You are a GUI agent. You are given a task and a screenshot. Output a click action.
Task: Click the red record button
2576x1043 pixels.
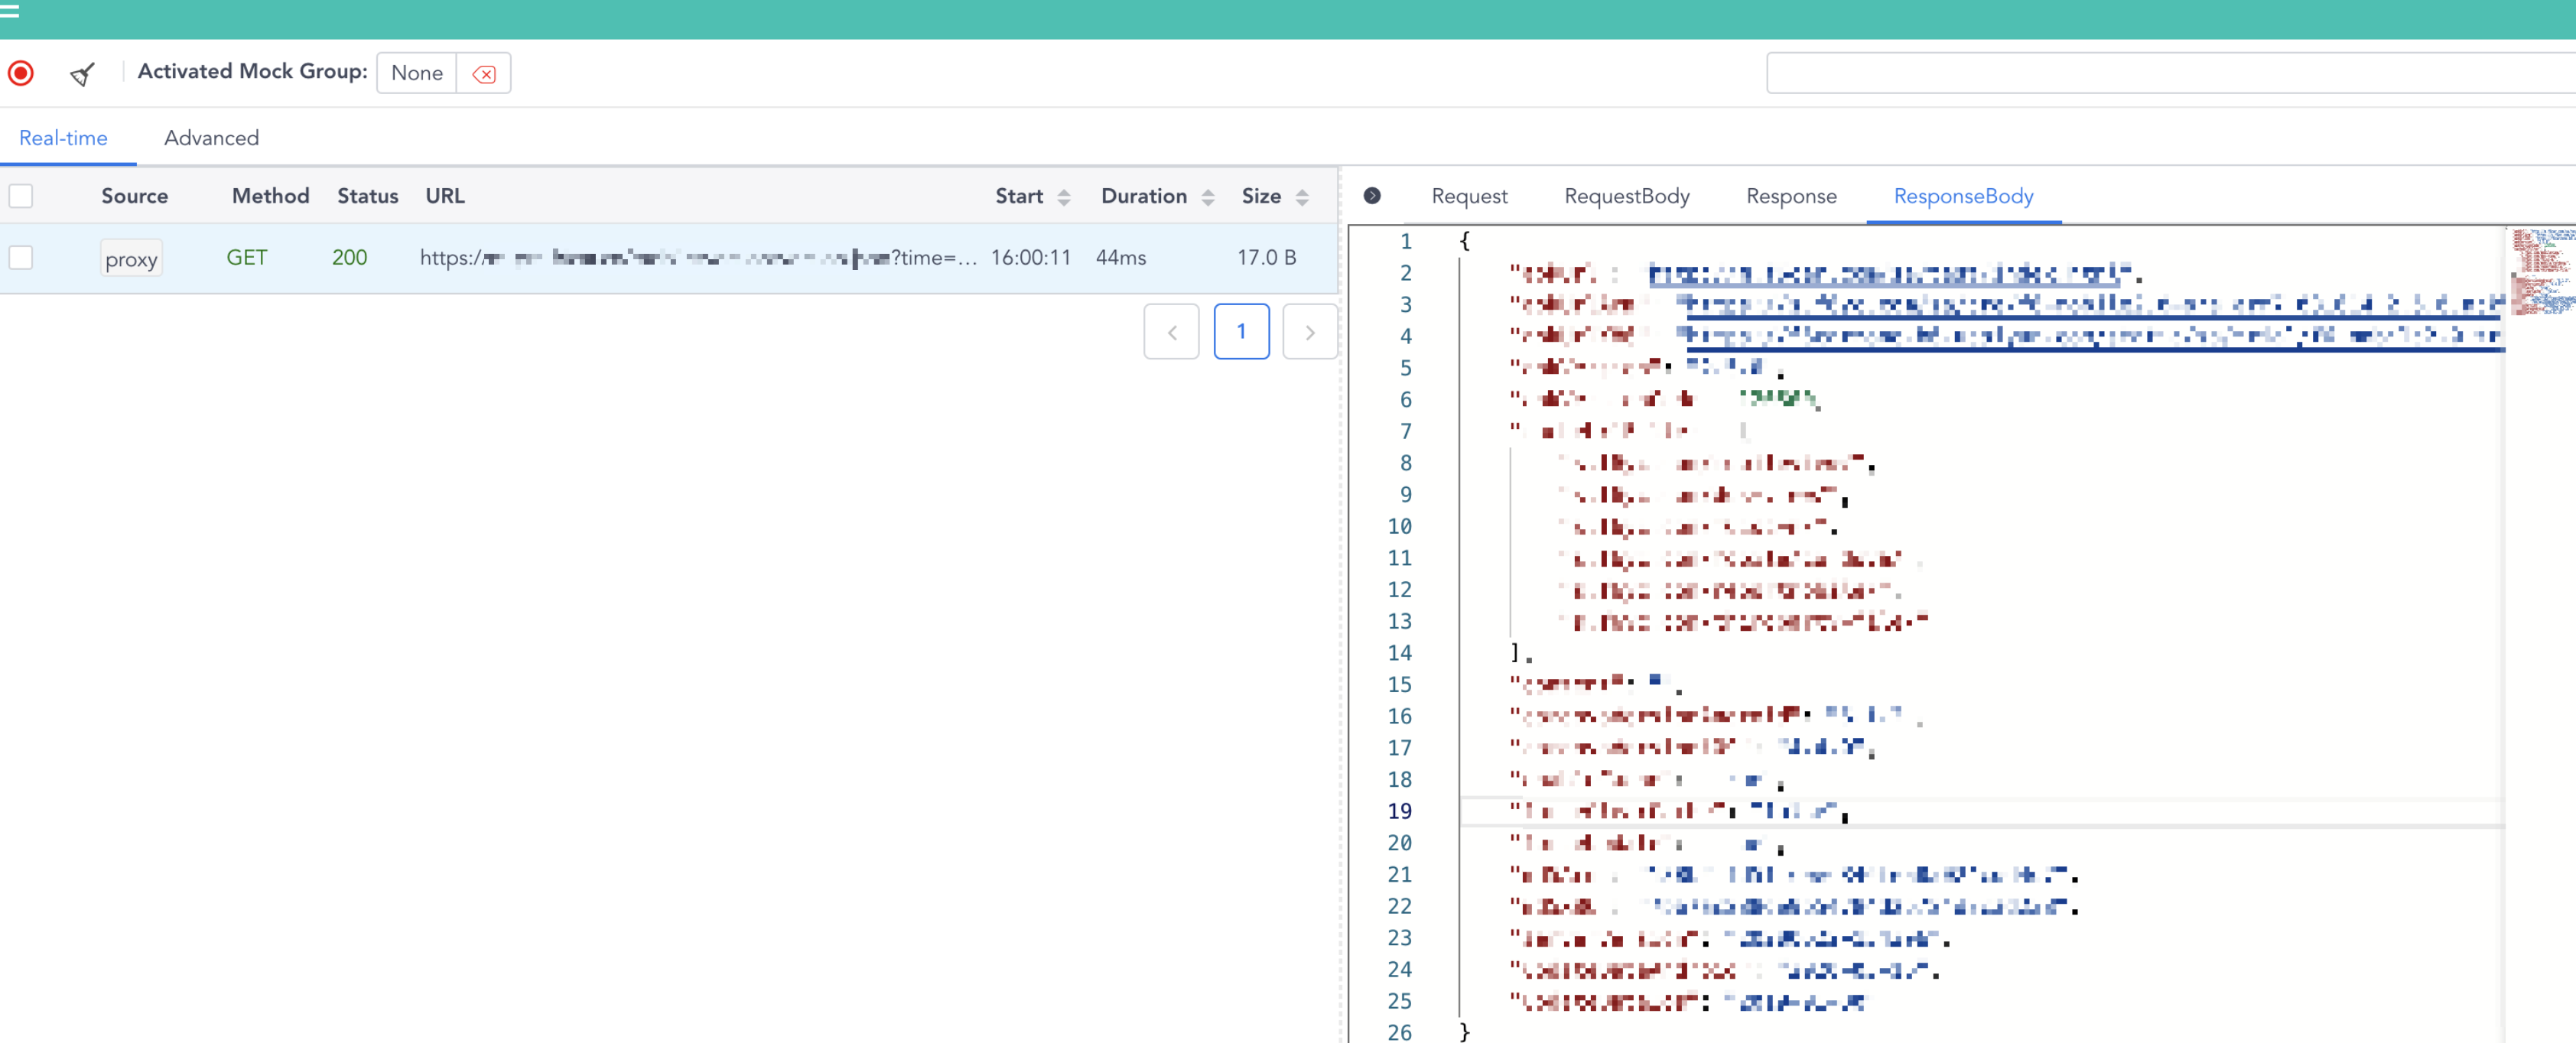[21, 73]
